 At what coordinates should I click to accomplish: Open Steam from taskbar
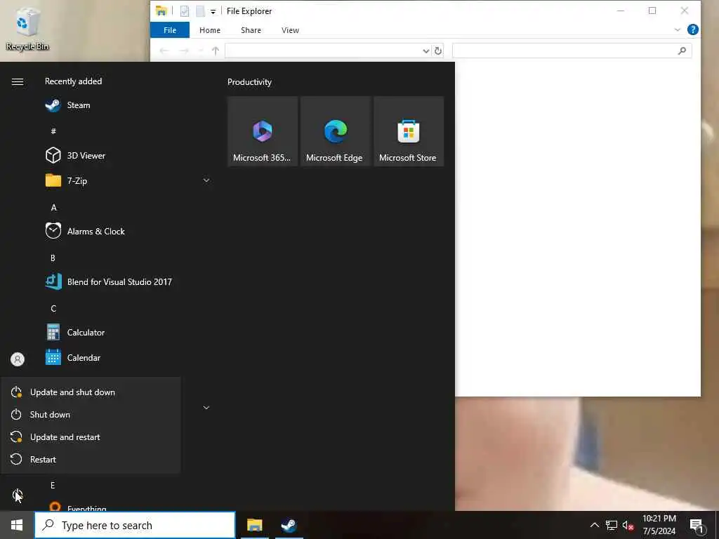coord(289,525)
